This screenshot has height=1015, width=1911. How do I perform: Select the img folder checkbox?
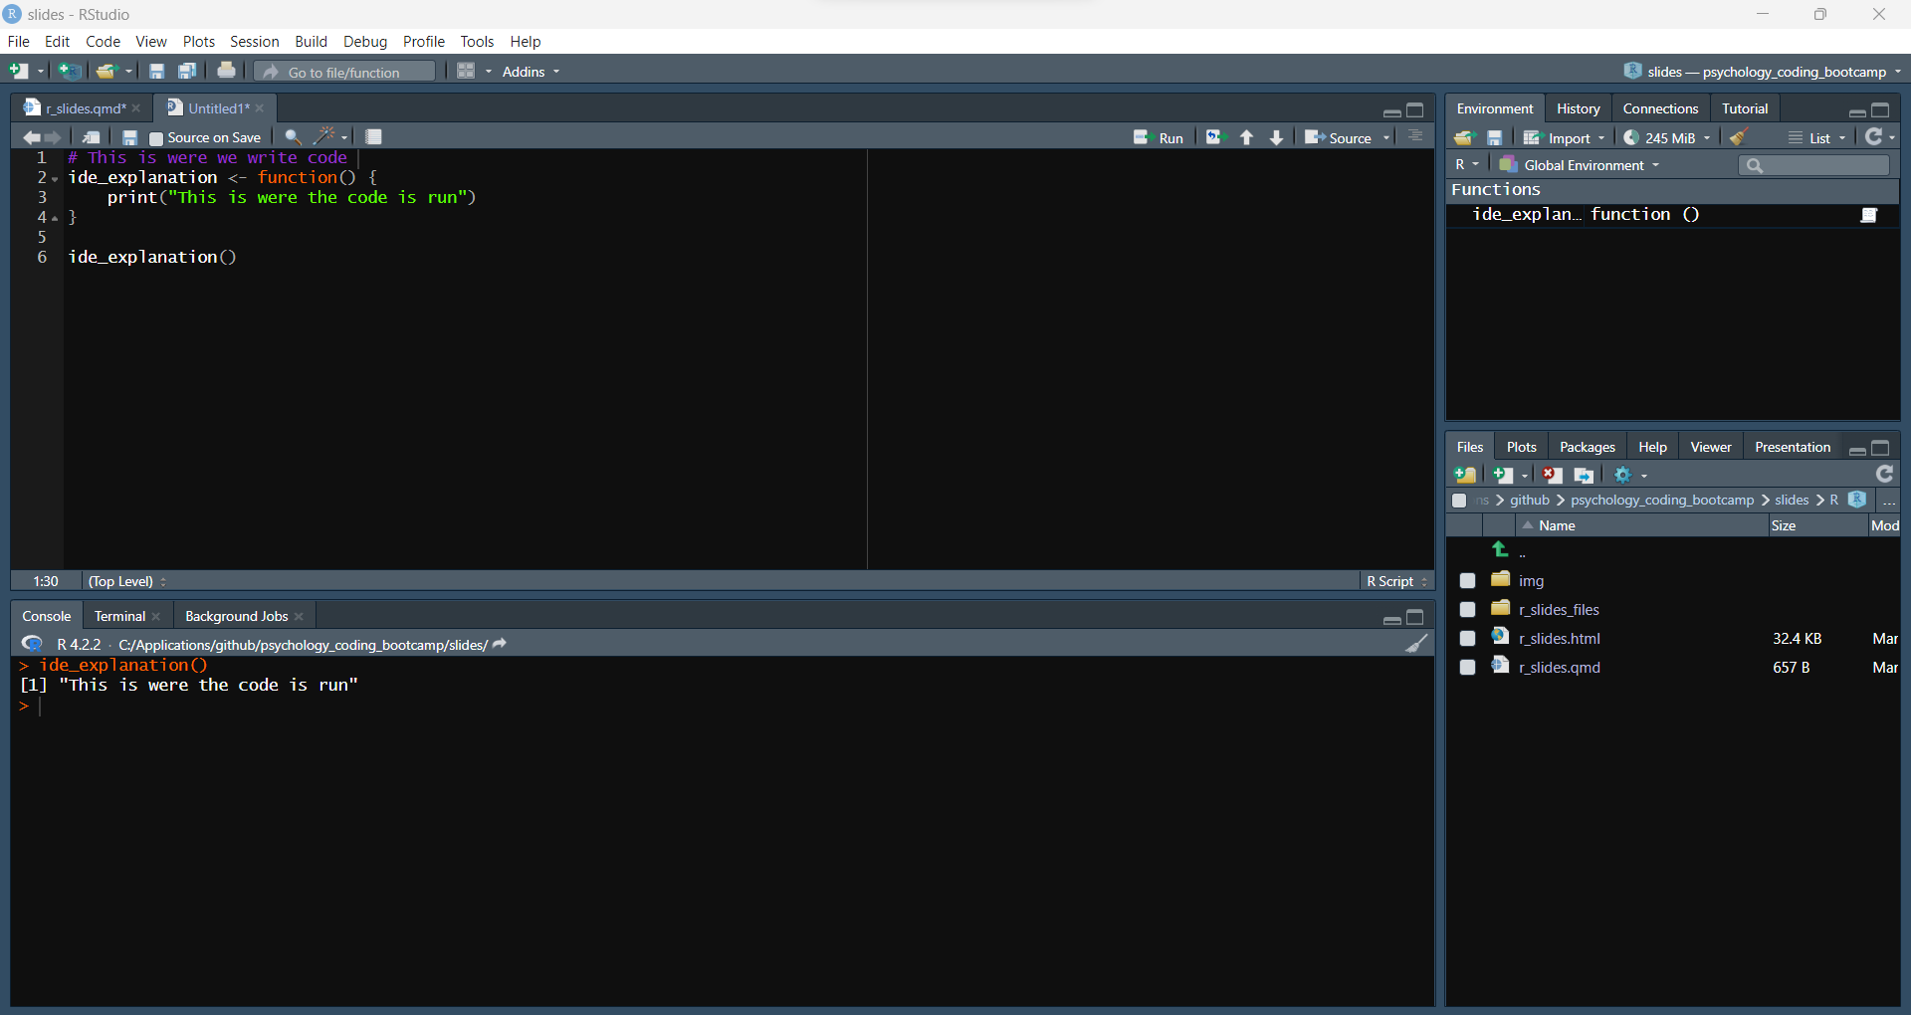(1467, 581)
